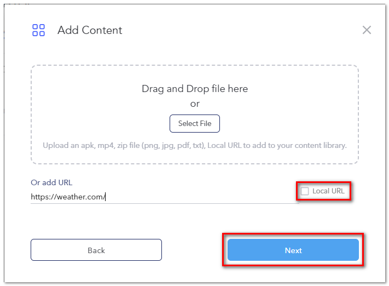The width and height of the screenshot is (389, 286).
Task: Focus the URL field containing https://weather.com/
Action: [165, 197]
